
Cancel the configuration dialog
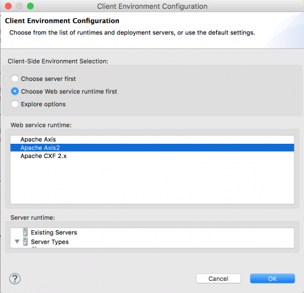pyautogui.click(x=218, y=279)
